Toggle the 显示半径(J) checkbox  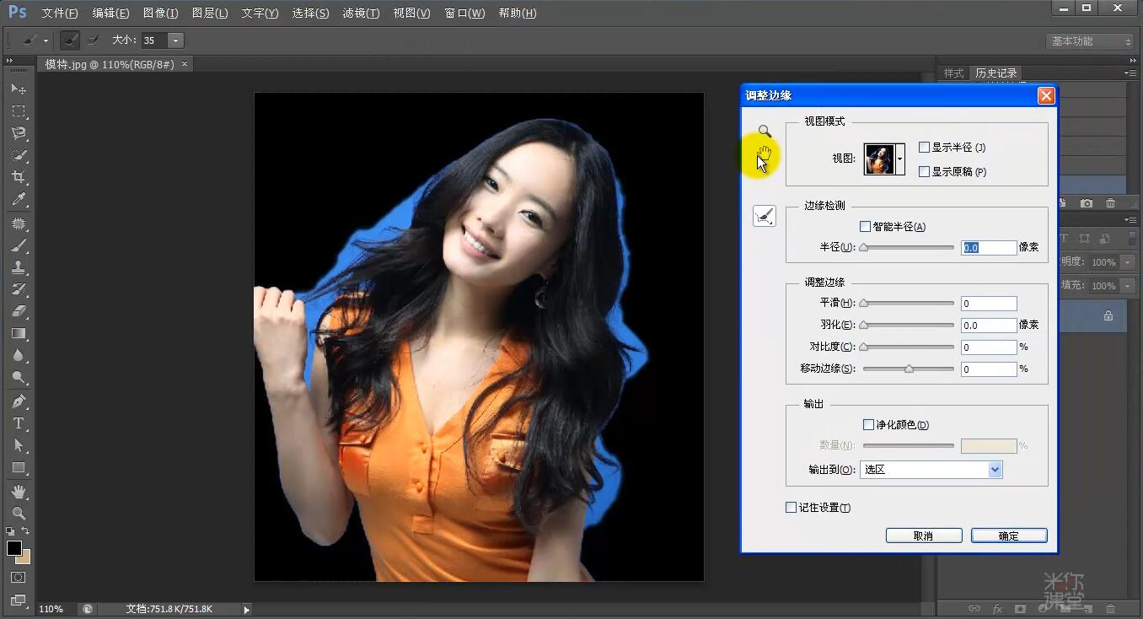924,147
